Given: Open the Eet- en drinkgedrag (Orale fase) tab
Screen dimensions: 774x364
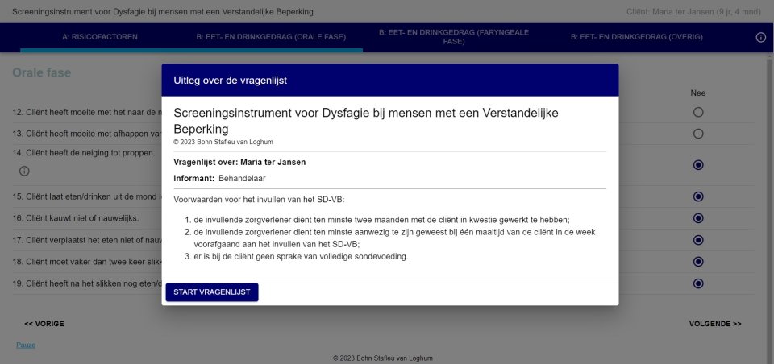Looking at the screenshot, I should 271,37.
